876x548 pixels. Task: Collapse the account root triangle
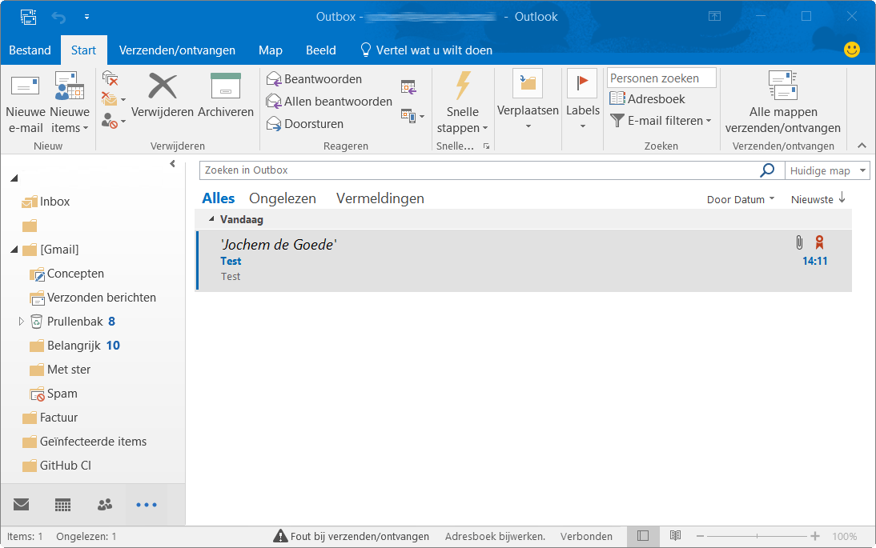point(14,178)
